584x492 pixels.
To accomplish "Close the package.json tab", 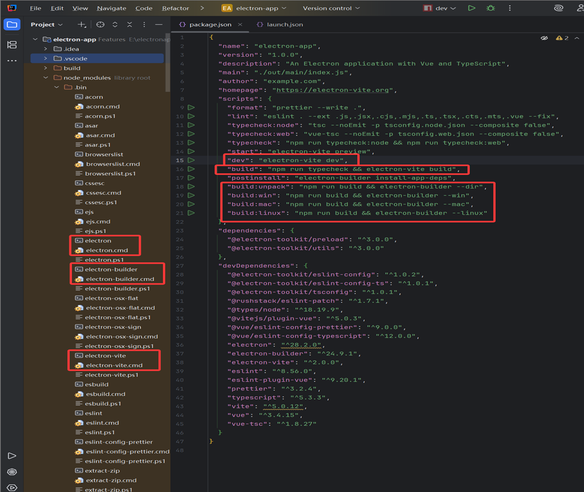I will click(240, 25).
